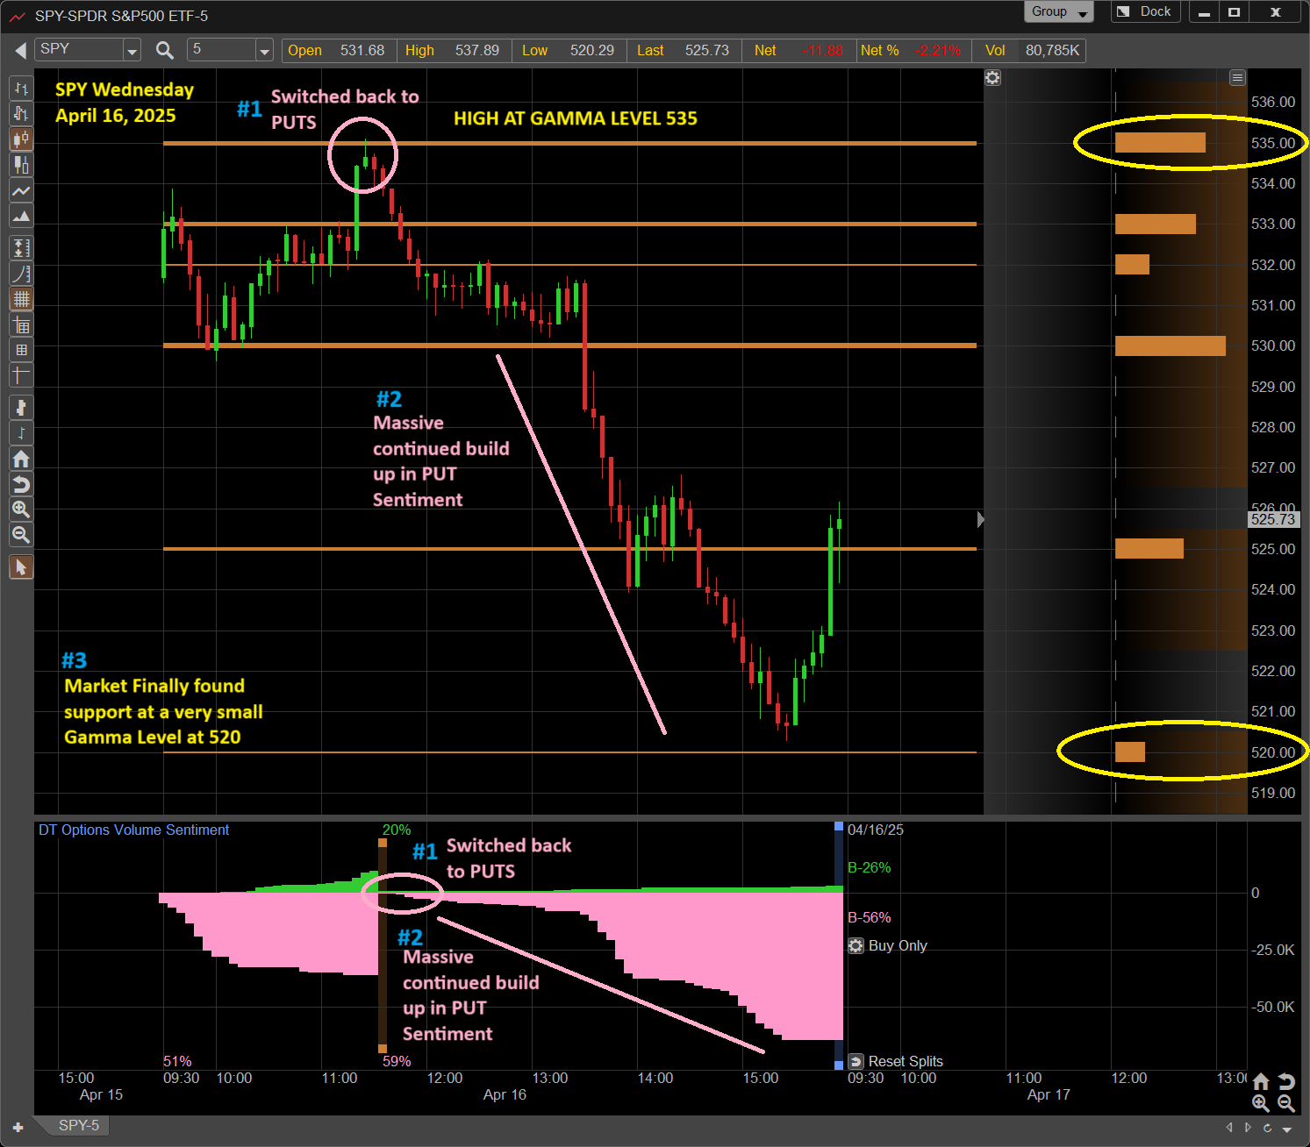Image resolution: width=1310 pixels, height=1147 pixels.
Task: Click the app icon in the title bar
Action: [x=17, y=16]
